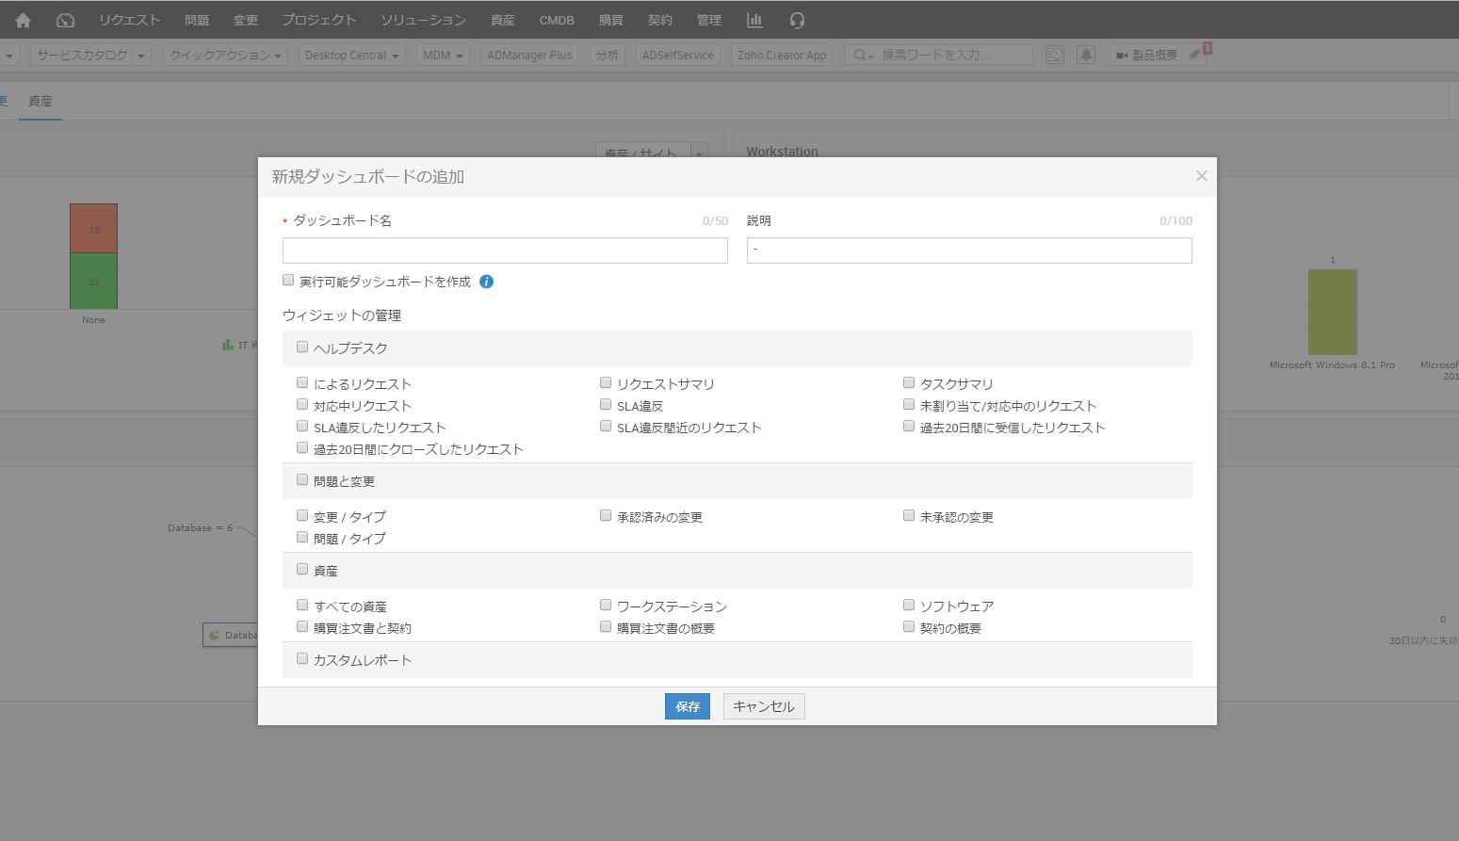Check 過去20日間にクローズしたリクエスト checkbox

tap(302, 448)
